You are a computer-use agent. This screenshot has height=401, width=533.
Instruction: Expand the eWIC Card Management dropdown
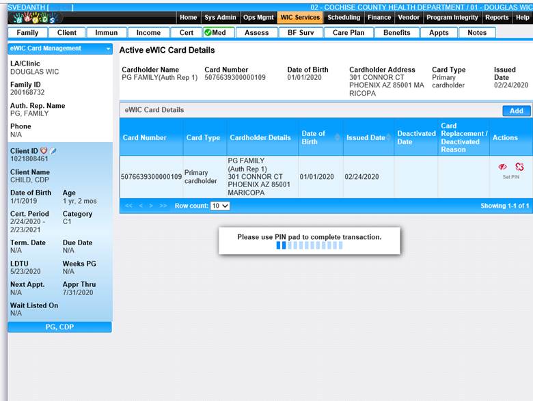pyautogui.click(x=108, y=49)
